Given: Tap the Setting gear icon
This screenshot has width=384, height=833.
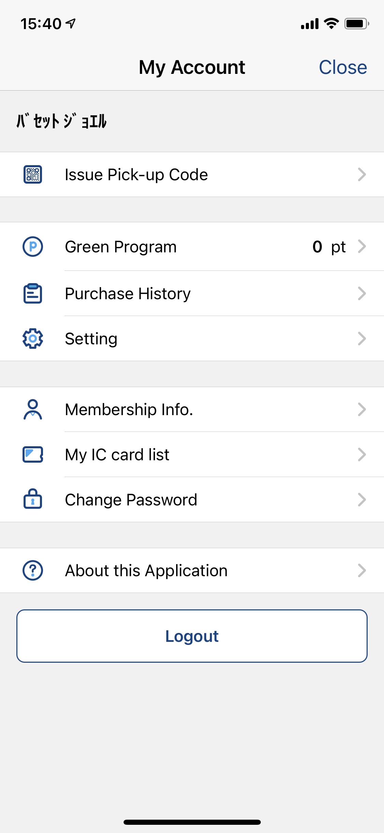Looking at the screenshot, I should (33, 339).
